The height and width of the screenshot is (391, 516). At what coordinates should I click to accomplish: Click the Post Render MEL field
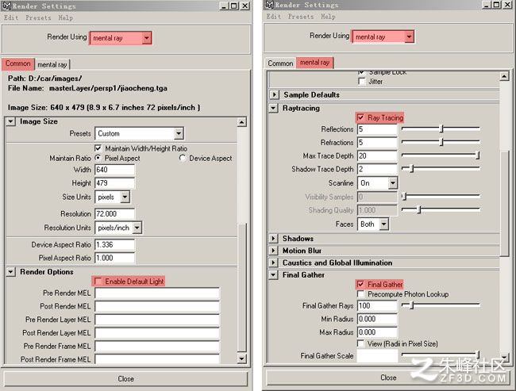(x=157, y=306)
